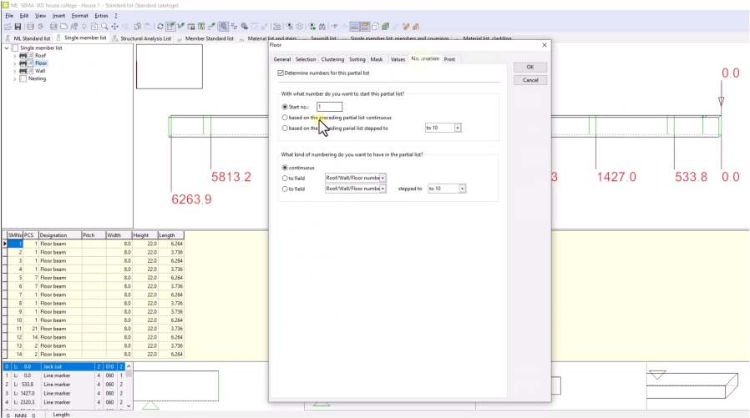Click the printer icon beside the Roof list
Viewport: 750px width, 418px height.
tap(23, 56)
